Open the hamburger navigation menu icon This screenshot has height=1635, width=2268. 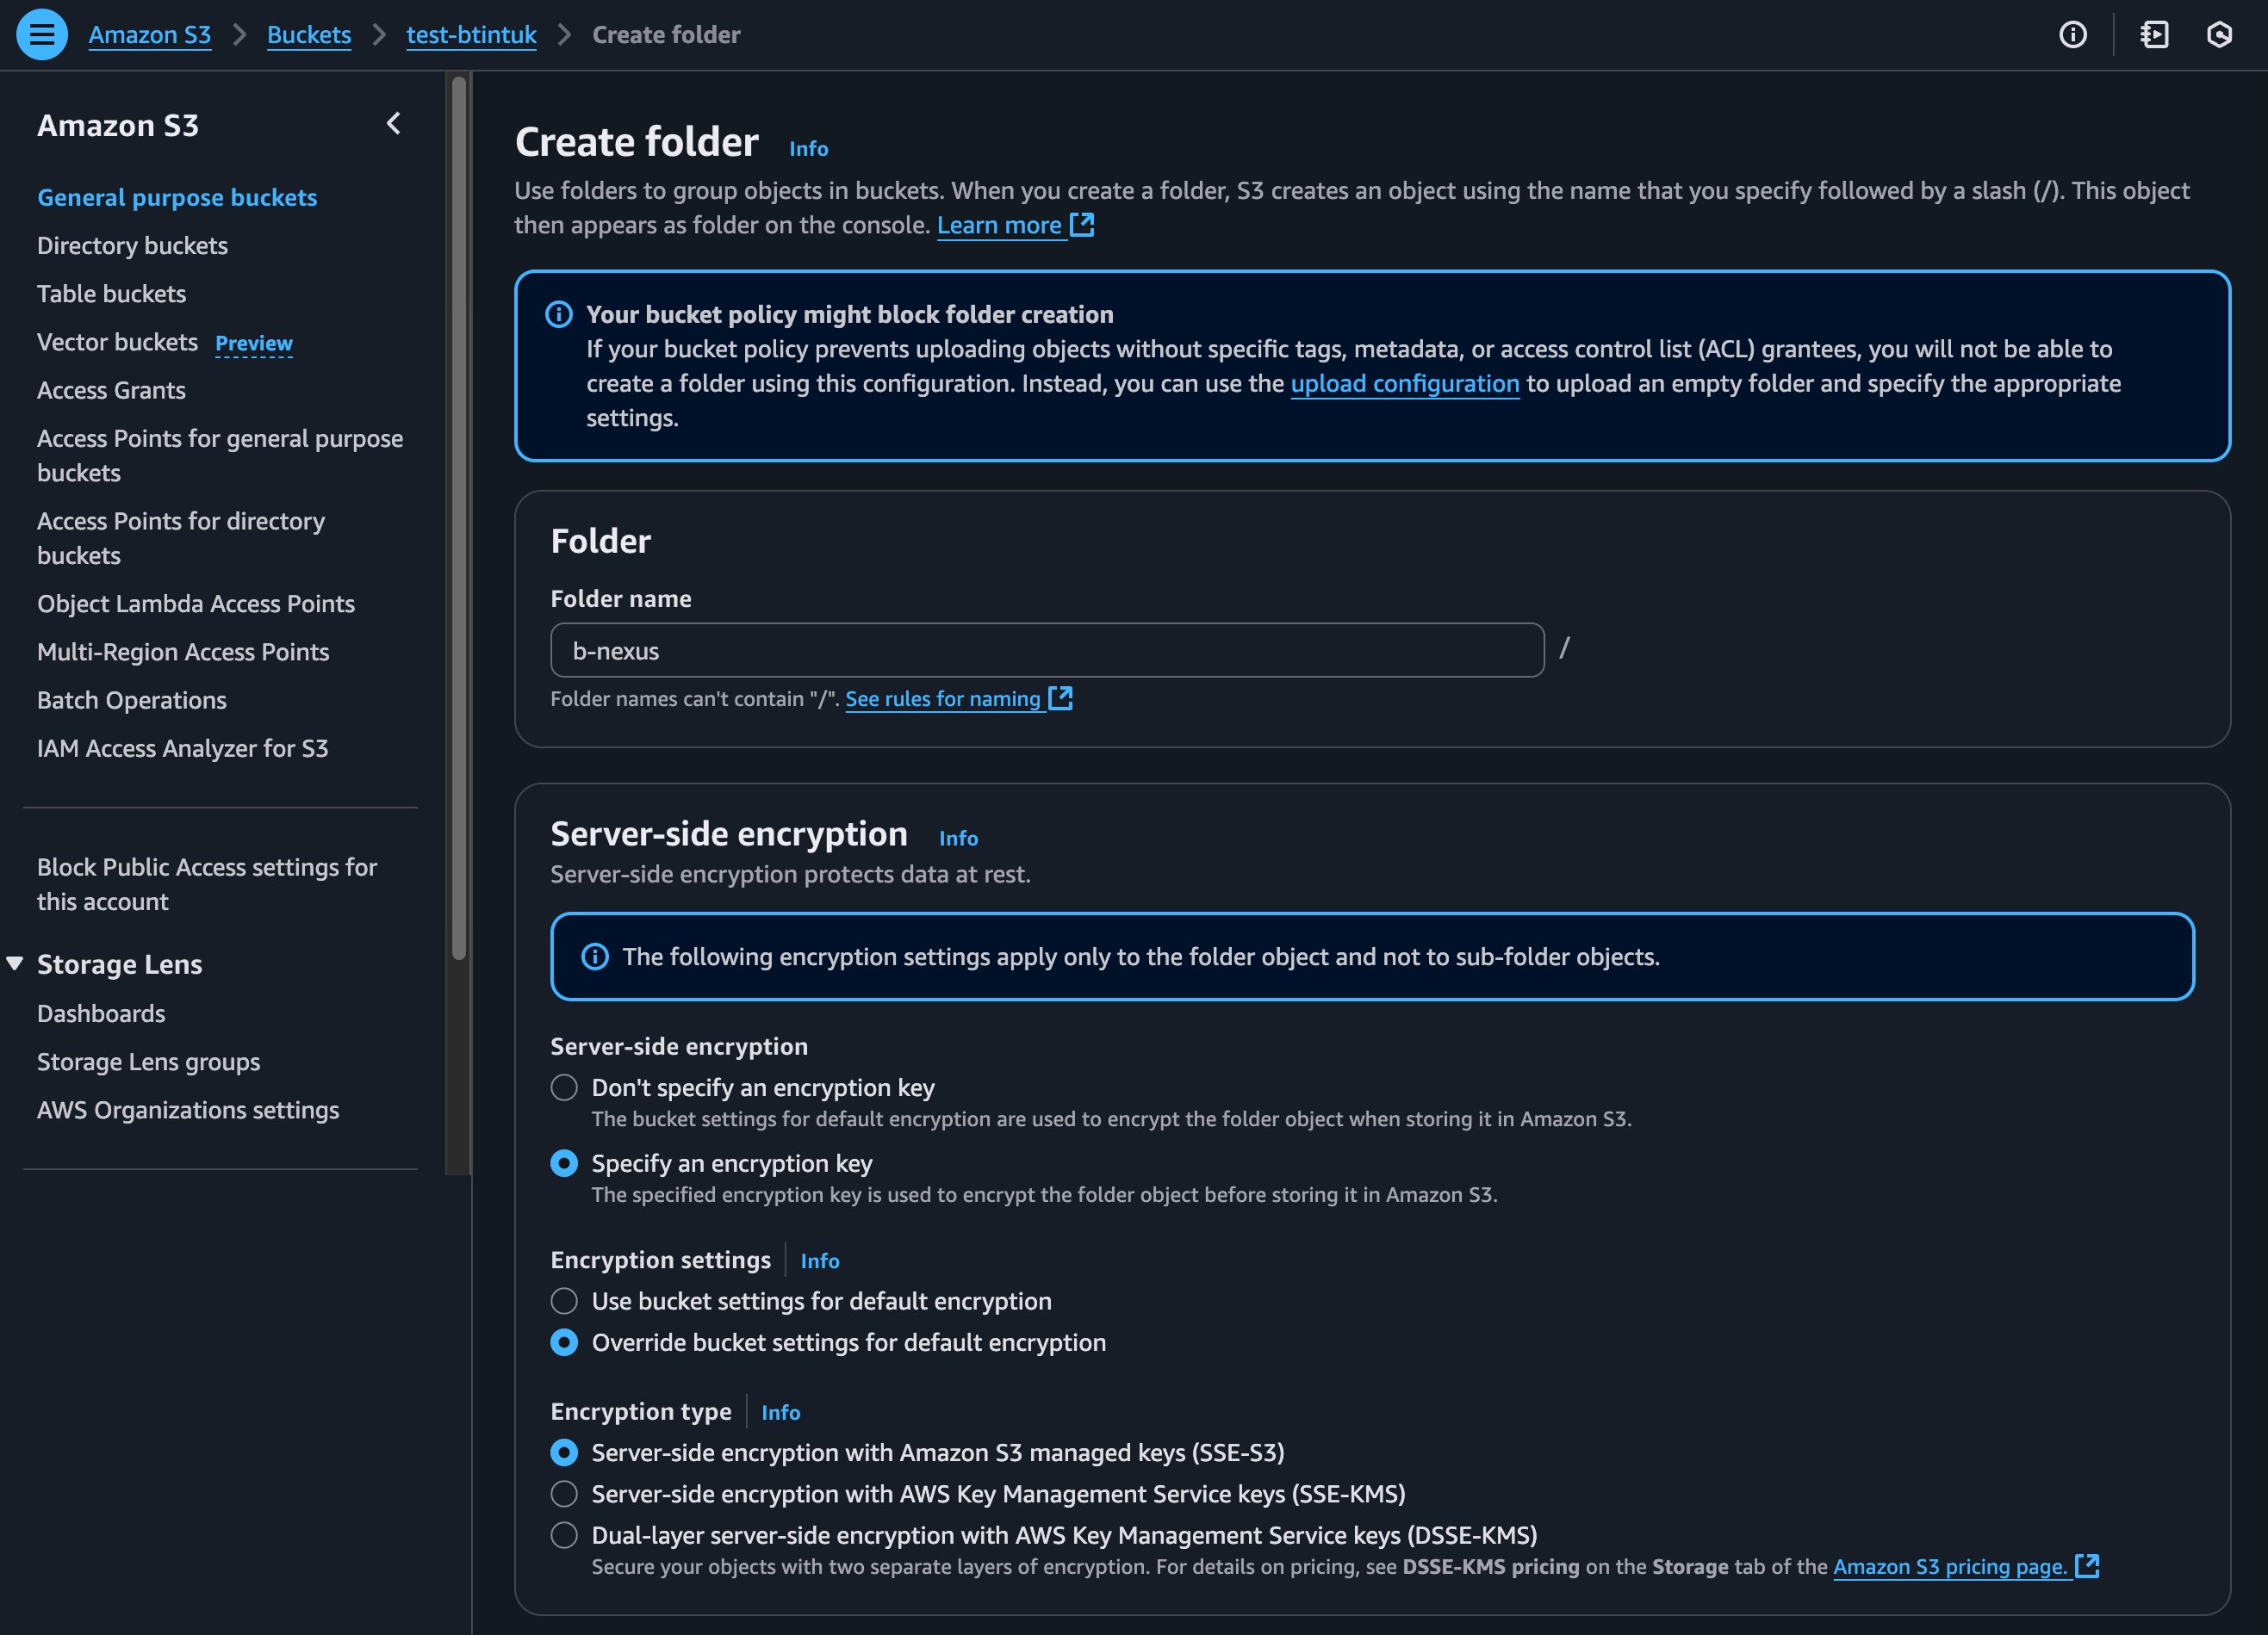click(x=42, y=35)
